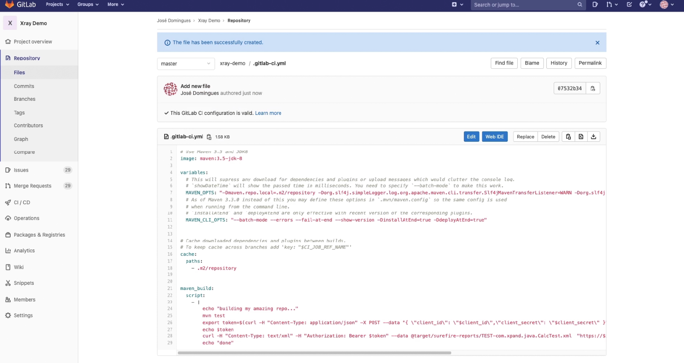Copy file contents to clipboard
Viewport: 684px width, 363px height.
coord(568,137)
